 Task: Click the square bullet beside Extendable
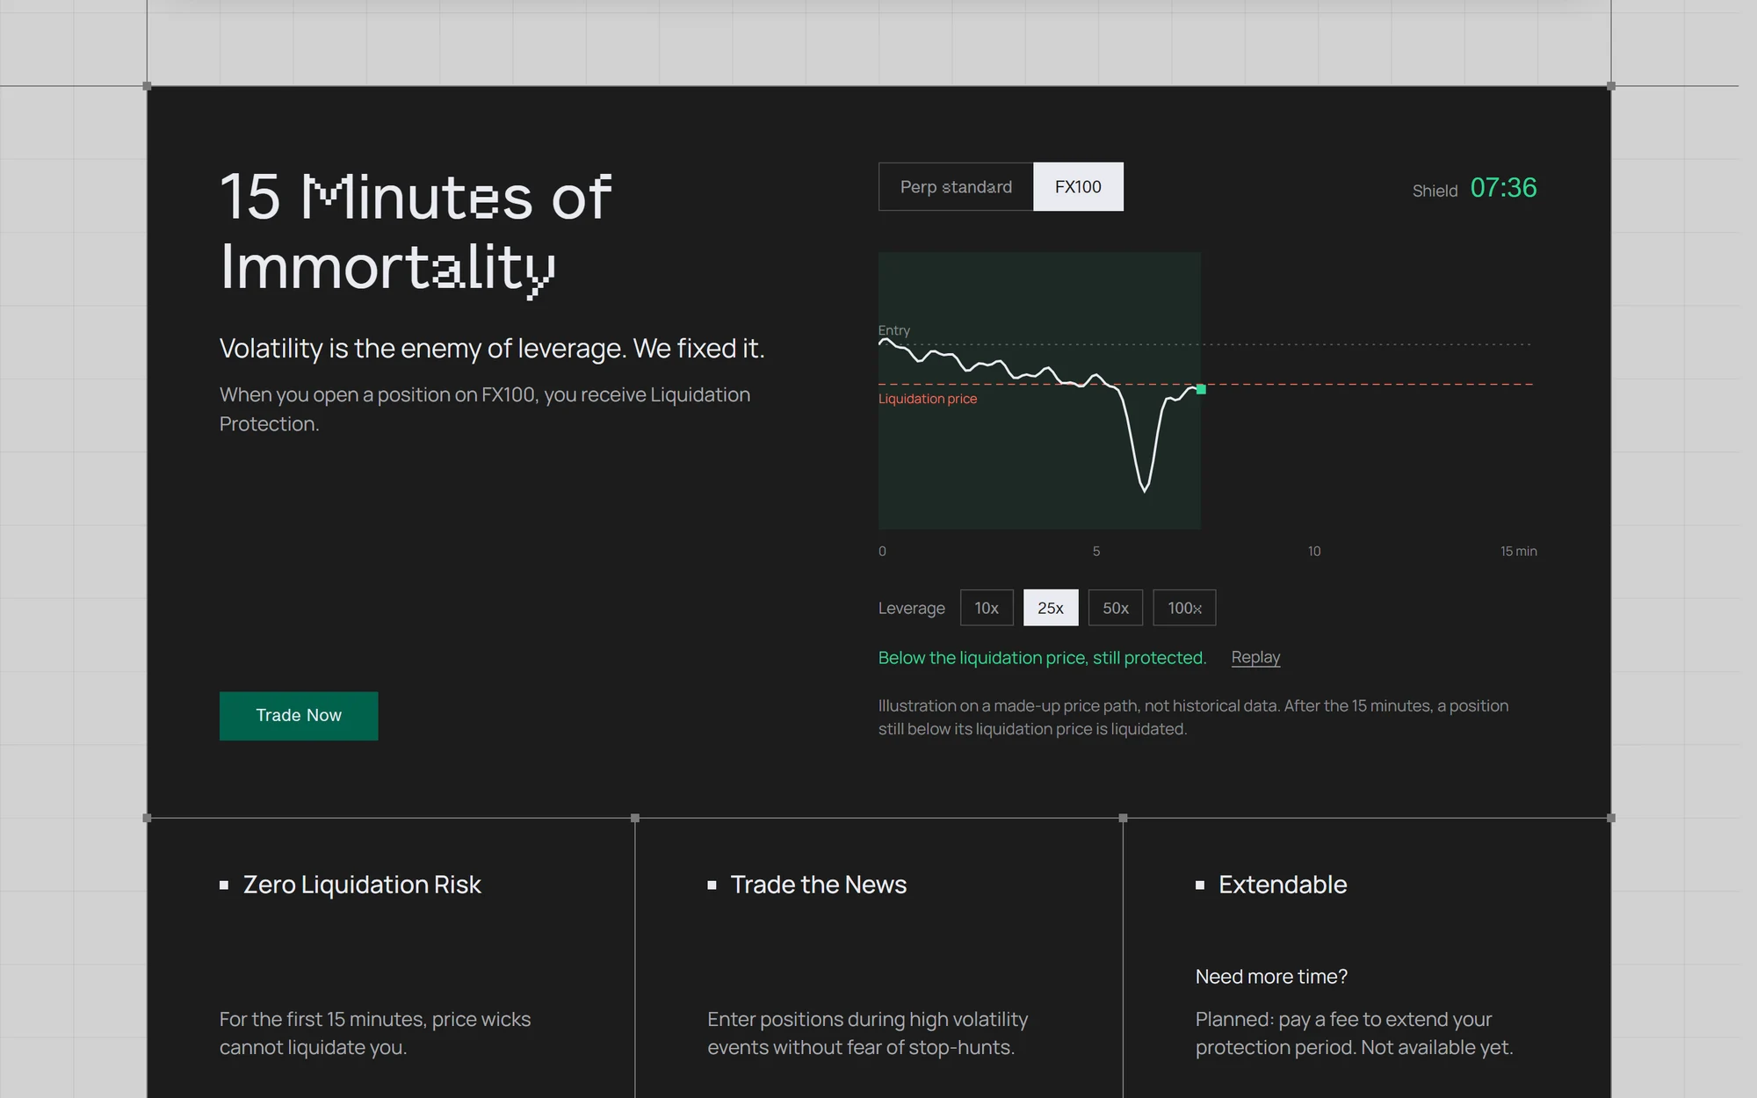(x=1200, y=885)
